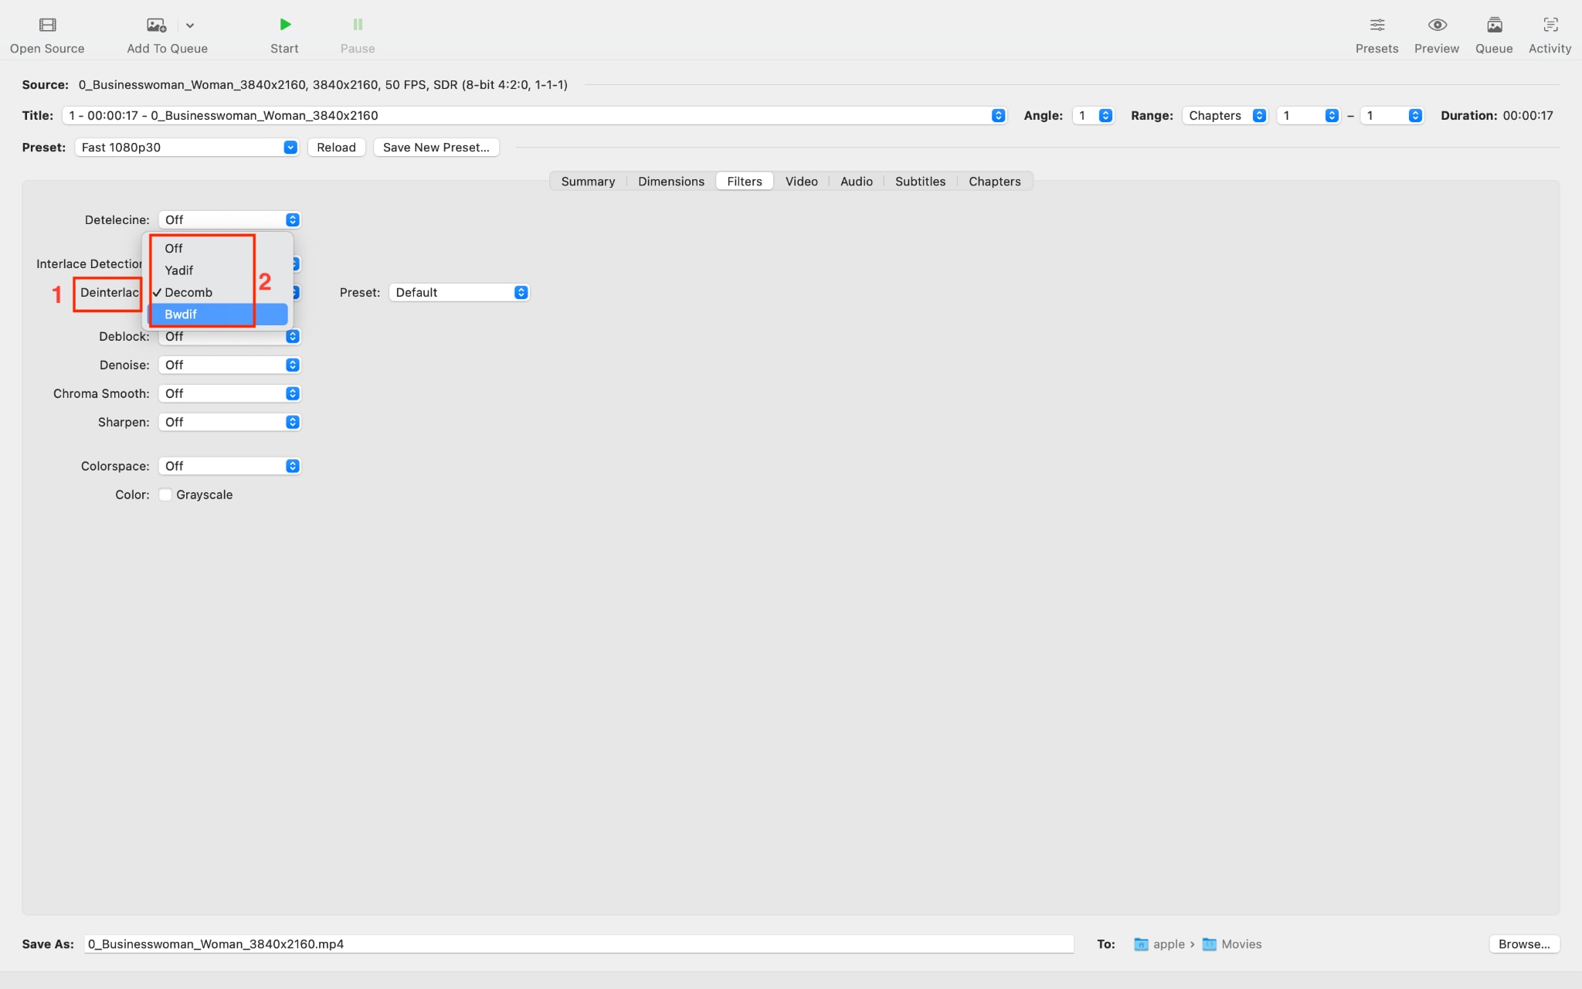Expand the Add To Queue arrow menu

(x=190, y=25)
